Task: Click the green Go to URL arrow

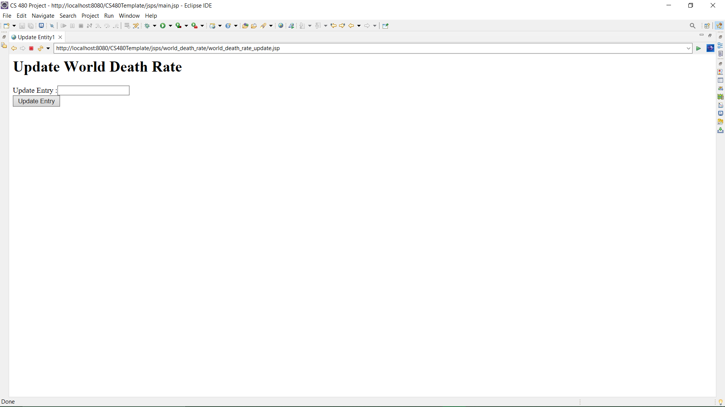Action: (699, 48)
